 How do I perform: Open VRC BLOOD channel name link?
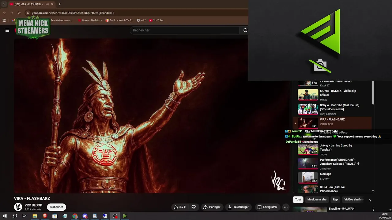click(33, 205)
